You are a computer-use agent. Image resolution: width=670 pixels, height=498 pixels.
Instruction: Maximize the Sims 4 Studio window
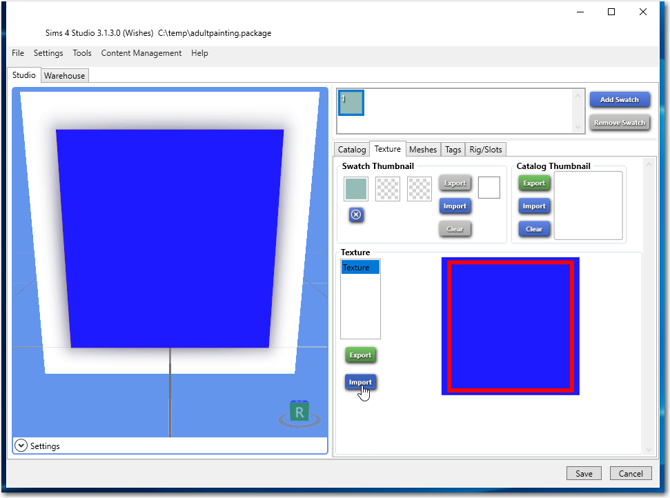pos(611,12)
